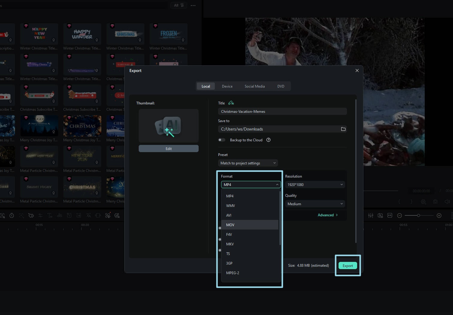The height and width of the screenshot is (315, 453).
Task: Click the All filter icon in titles panel
Action: click(x=179, y=5)
